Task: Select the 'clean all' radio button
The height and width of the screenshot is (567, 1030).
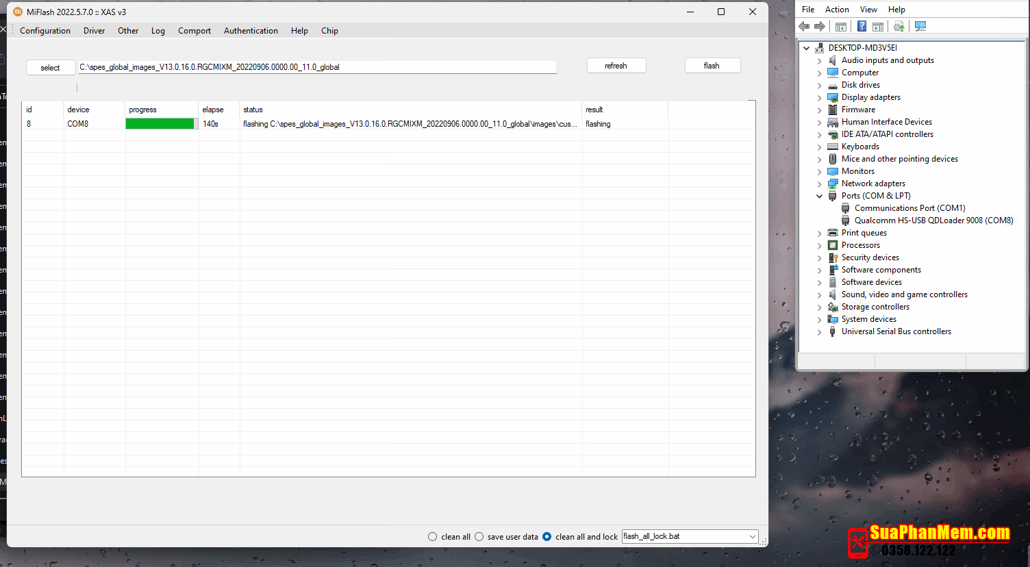Action: pos(432,537)
